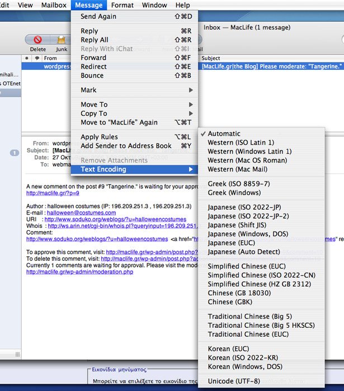Click the Junk toolbar icon
Image resolution: width=344 pixels, height=391 pixels.
click(62, 41)
